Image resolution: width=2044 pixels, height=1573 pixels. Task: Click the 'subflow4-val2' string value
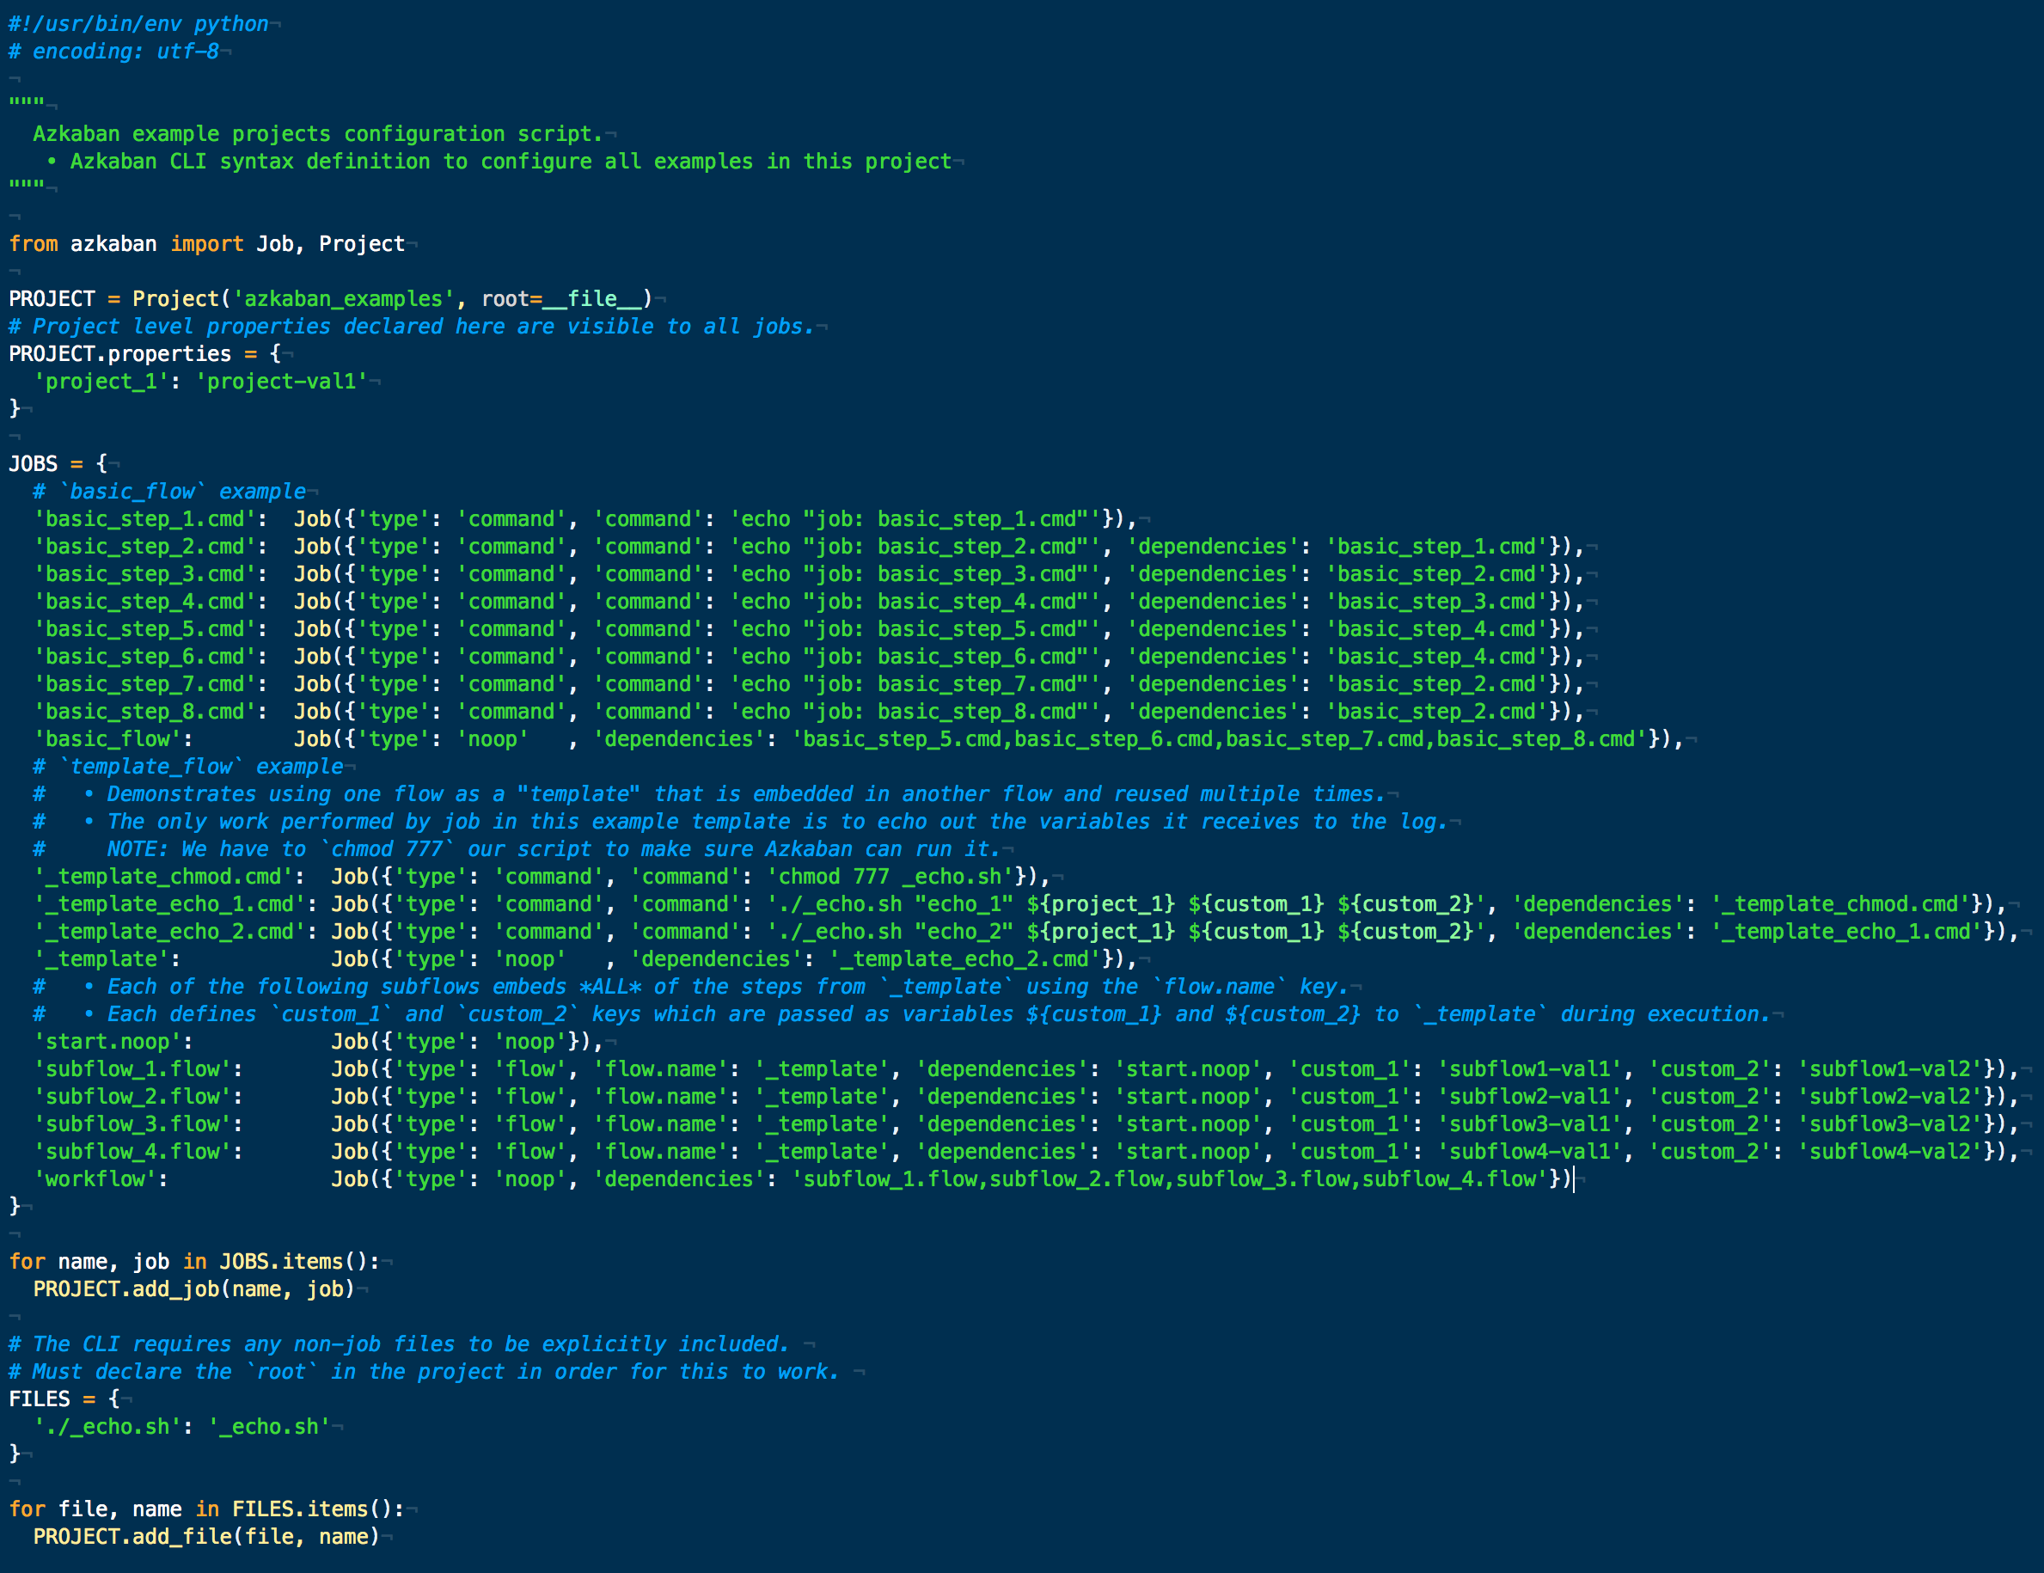(1888, 1152)
